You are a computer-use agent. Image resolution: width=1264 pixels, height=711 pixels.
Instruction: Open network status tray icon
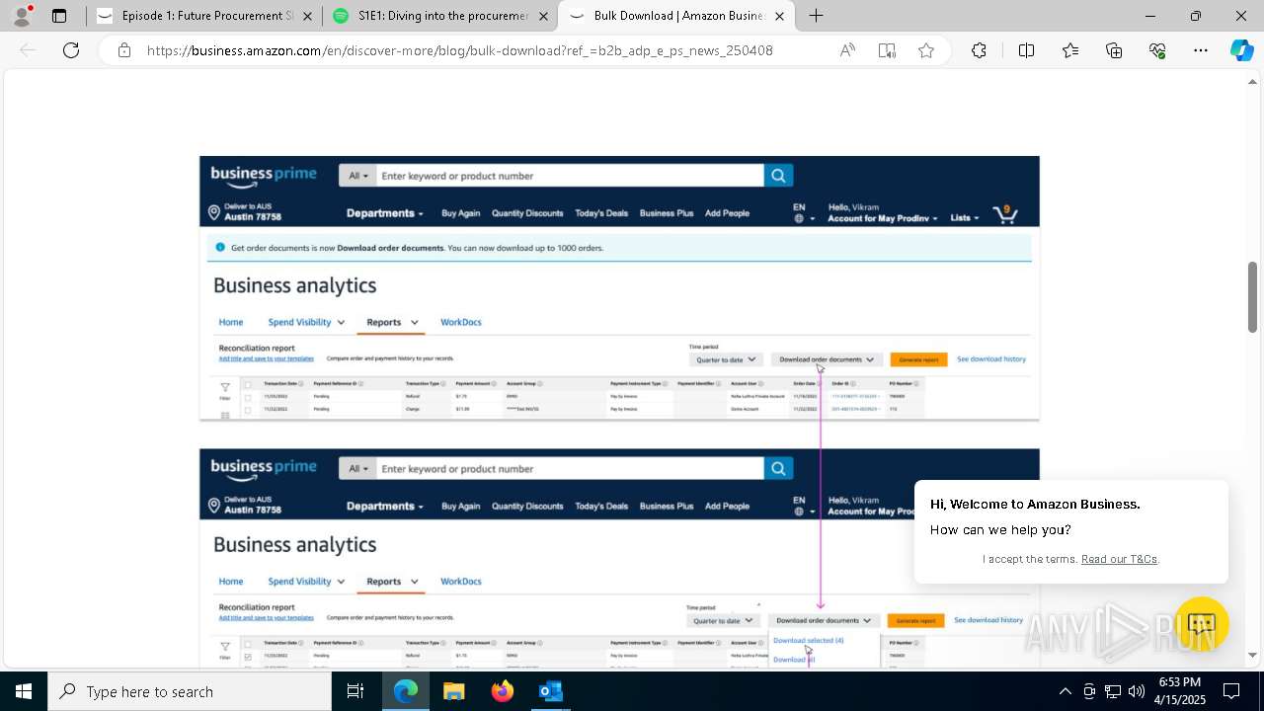1113,691
